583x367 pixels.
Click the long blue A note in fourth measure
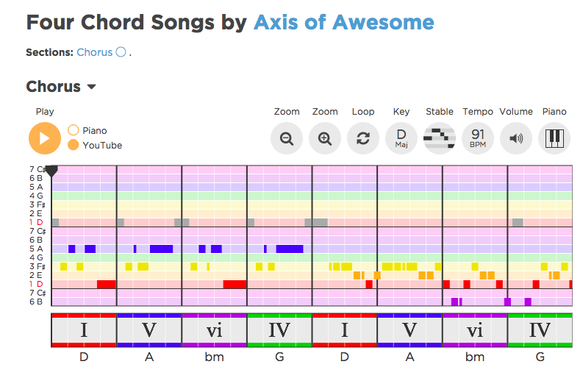point(290,249)
